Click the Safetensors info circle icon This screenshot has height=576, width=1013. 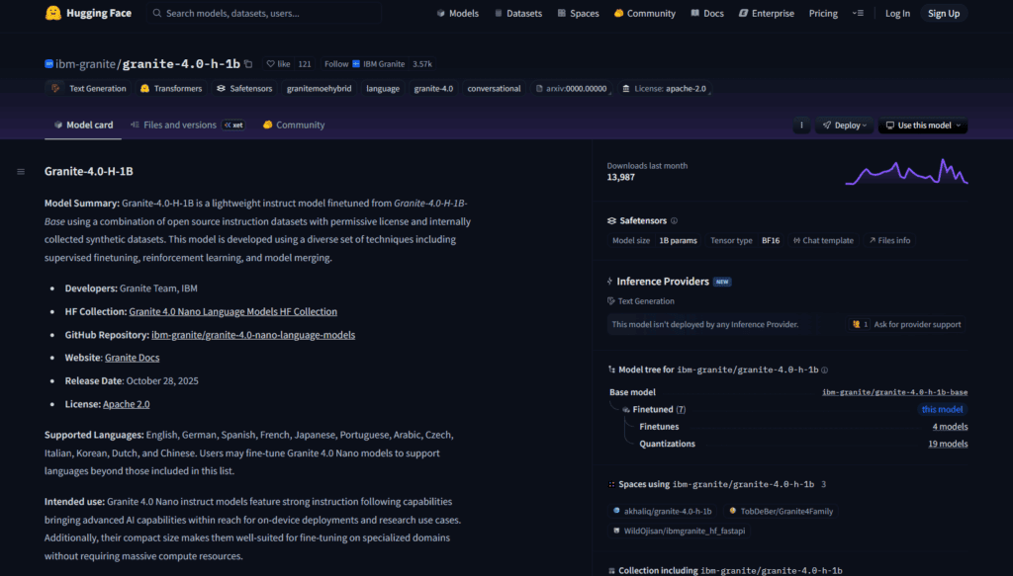pyautogui.click(x=674, y=220)
